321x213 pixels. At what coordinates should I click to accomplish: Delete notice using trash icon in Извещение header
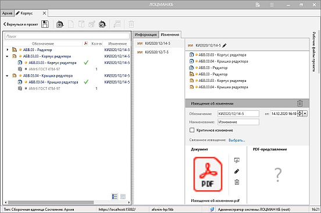click(300, 103)
